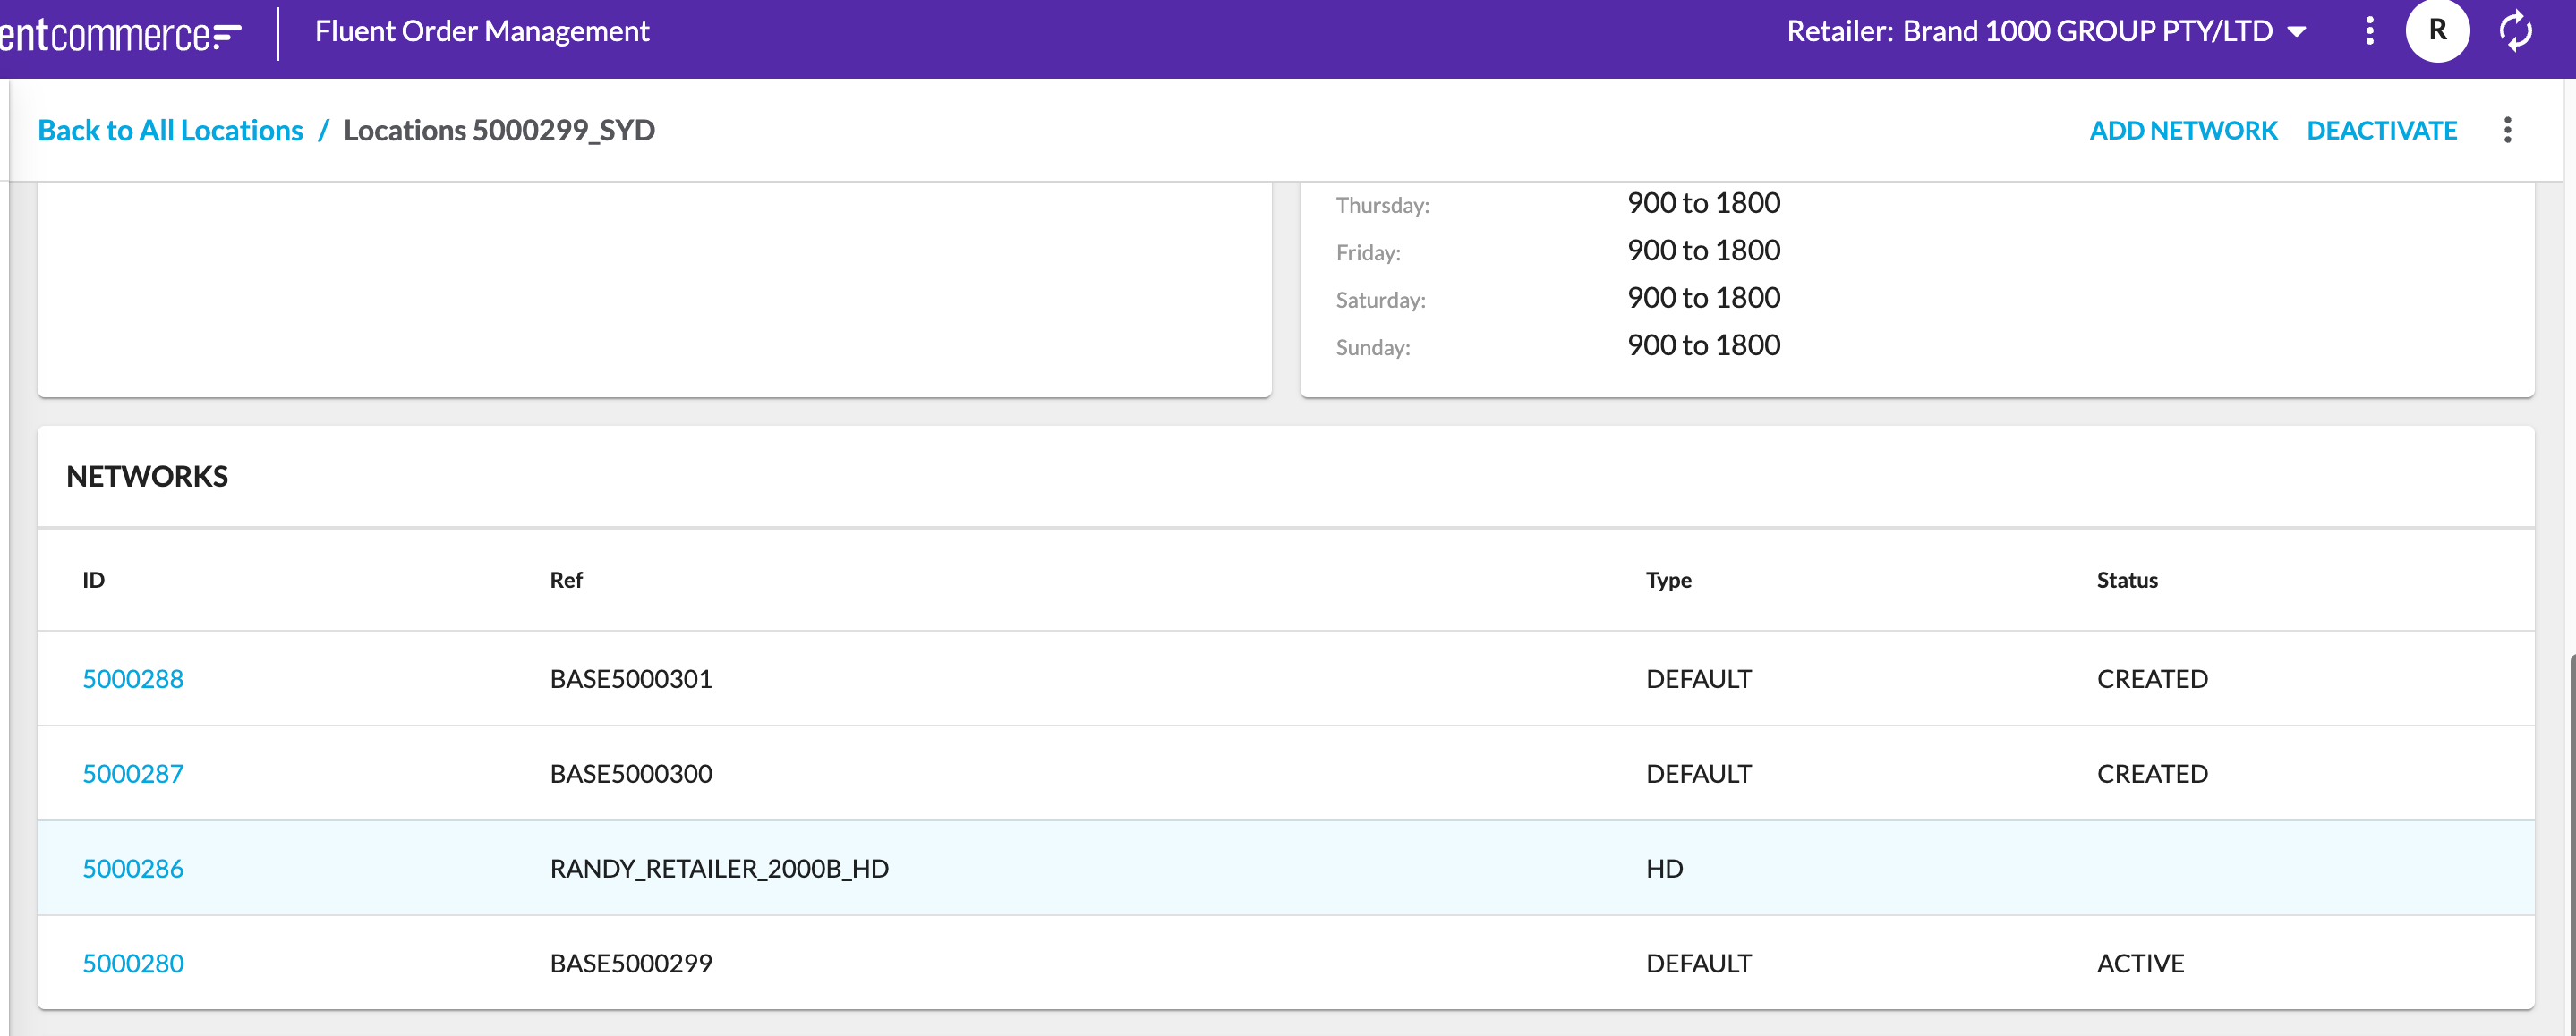Screen dimensions: 2576x1036
Task: Click the Ref column header to sort
Action: tap(567, 580)
